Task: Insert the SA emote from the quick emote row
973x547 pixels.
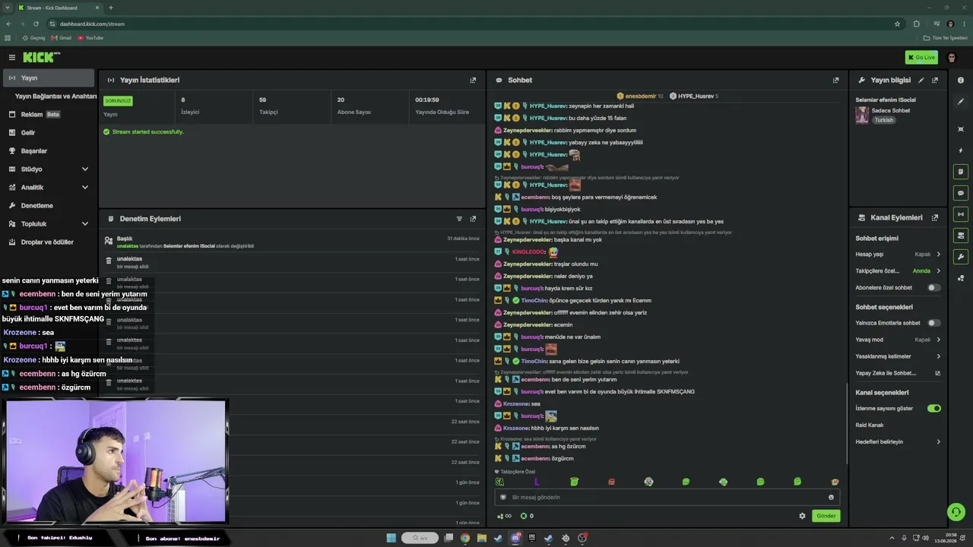Action: point(499,482)
